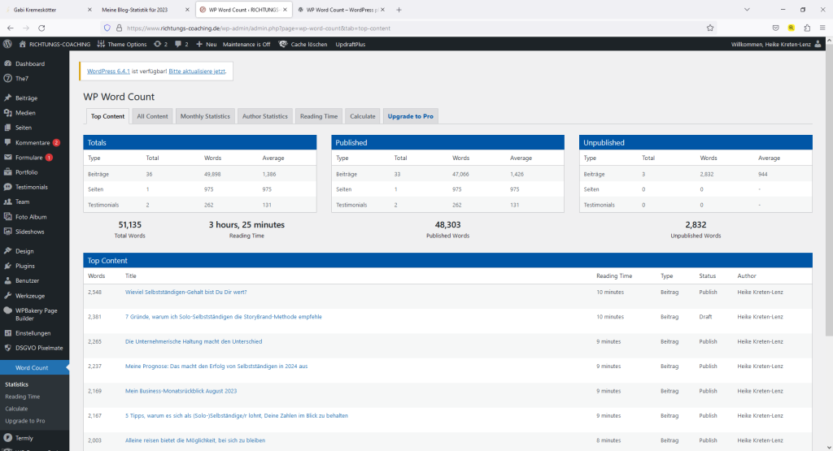This screenshot has height=451, width=833.
Task: Click the browser URL address field
Action: (407, 27)
